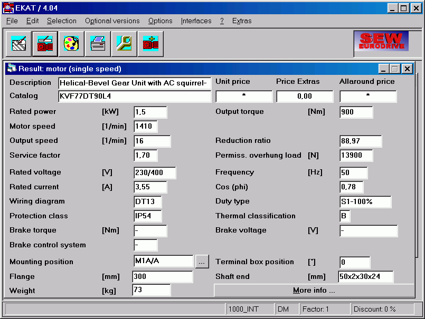Click the Service factor value 1,70

click(146, 156)
